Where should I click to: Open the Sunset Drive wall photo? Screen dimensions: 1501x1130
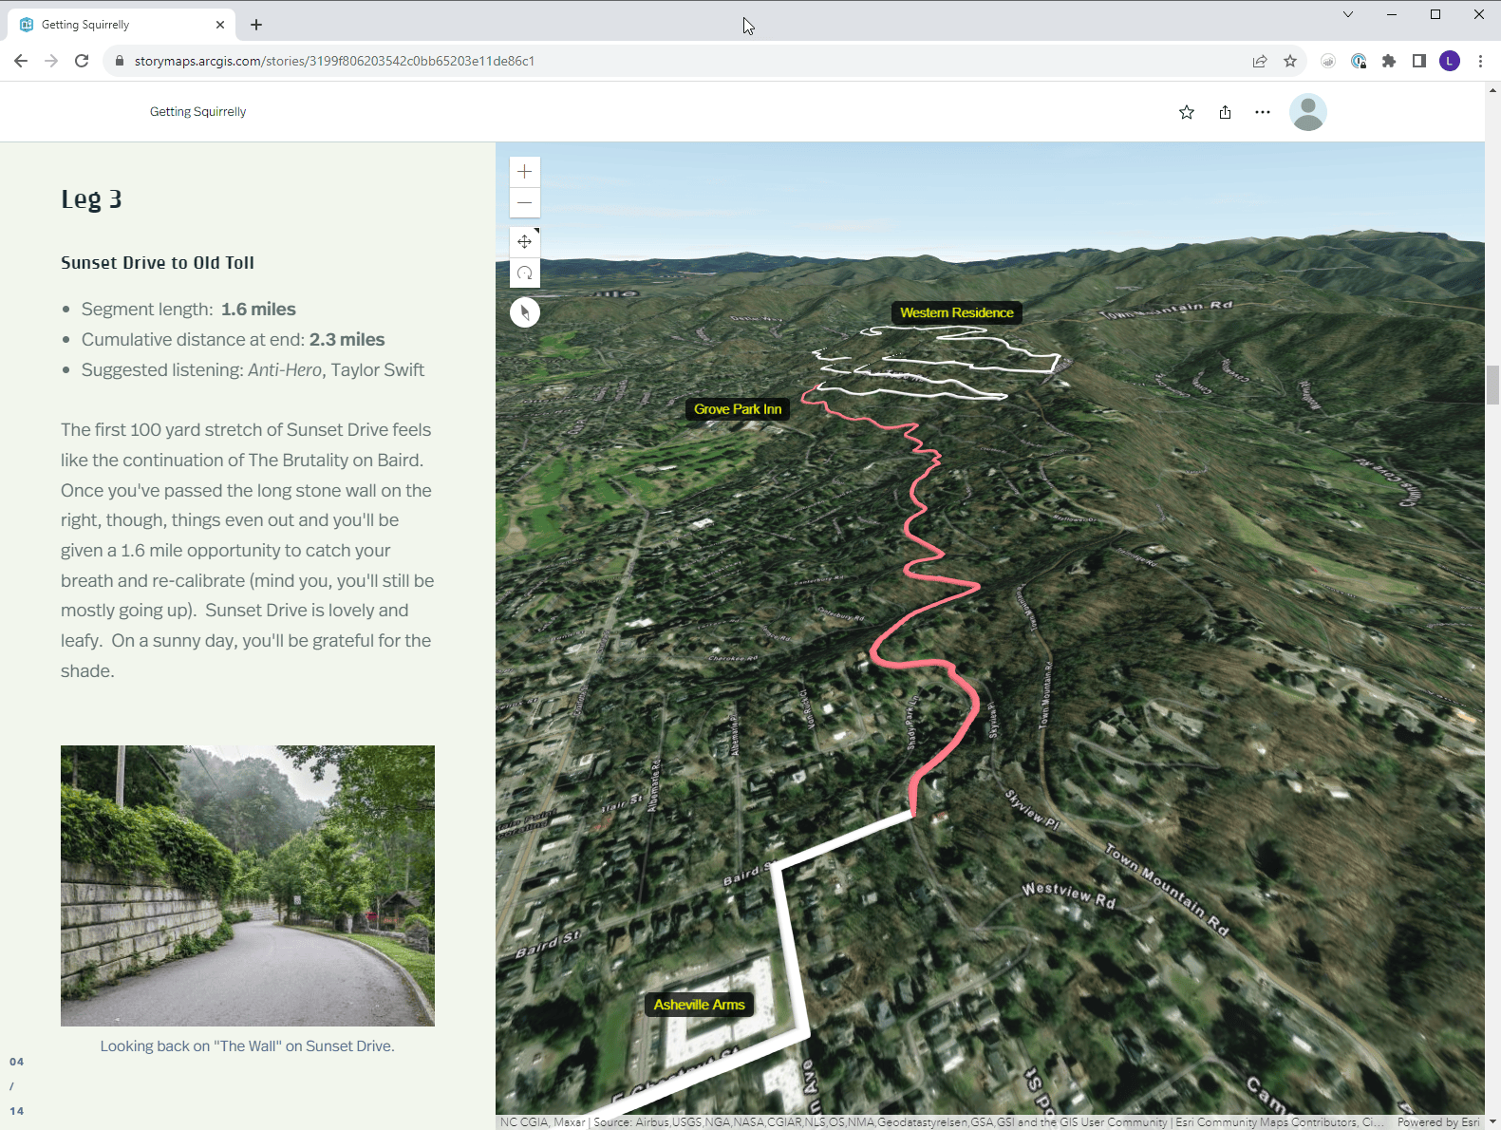248,886
